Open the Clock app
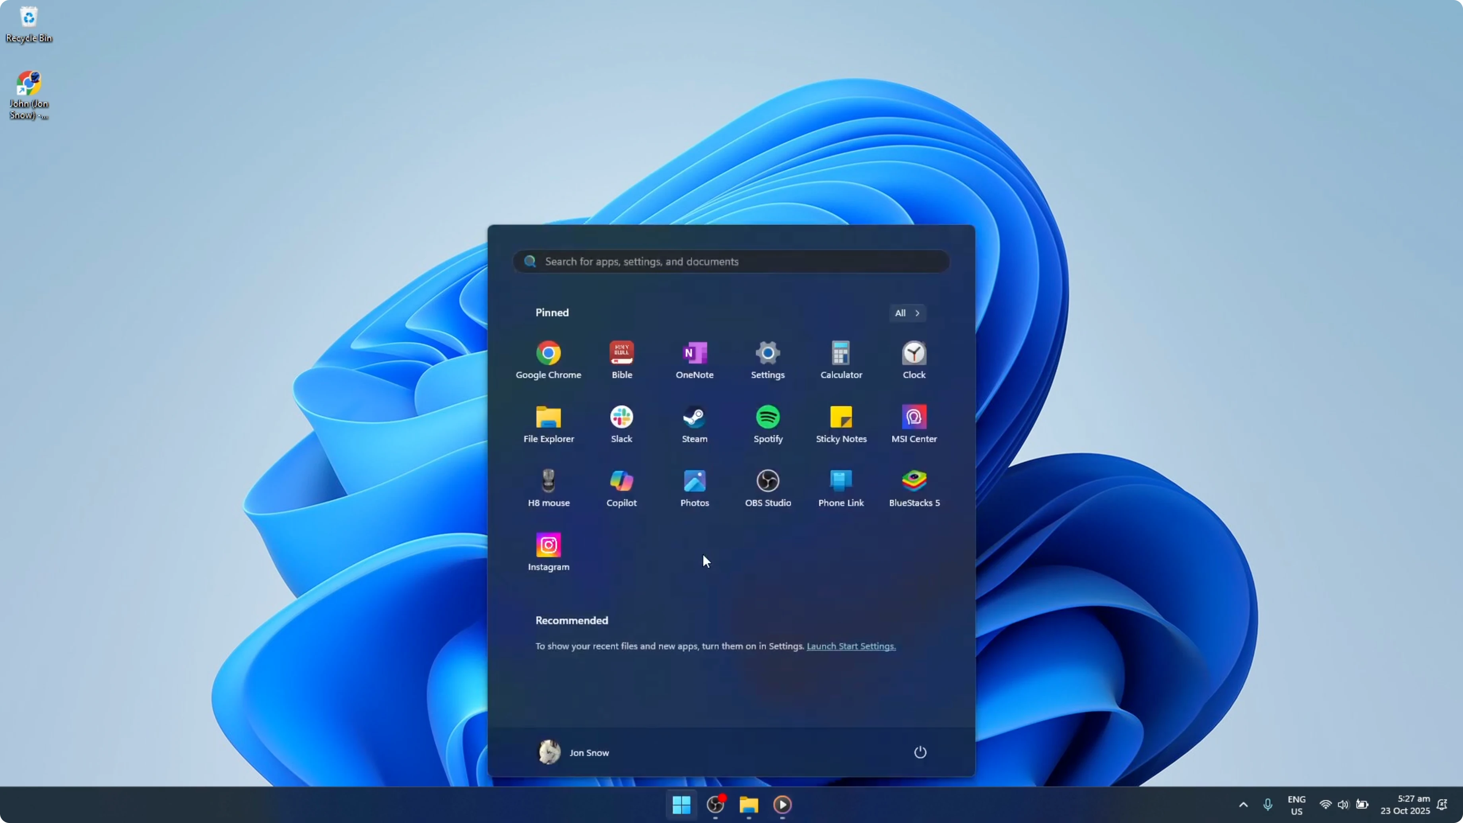 click(x=914, y=360)
